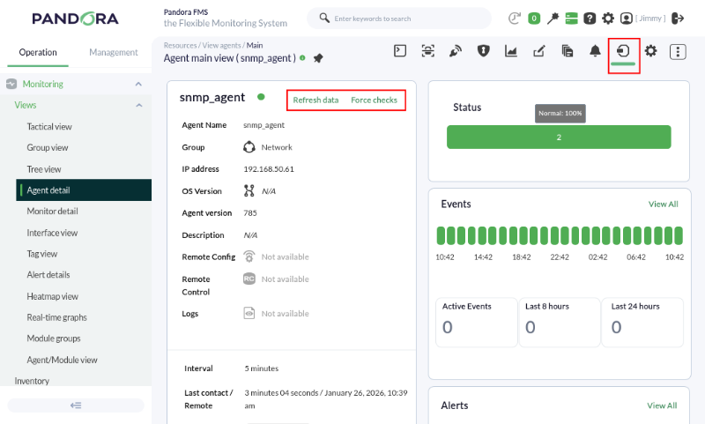The image size is (705, 424).
Task: Collapse the Views submenu chevron
Action: click(139, 105)
